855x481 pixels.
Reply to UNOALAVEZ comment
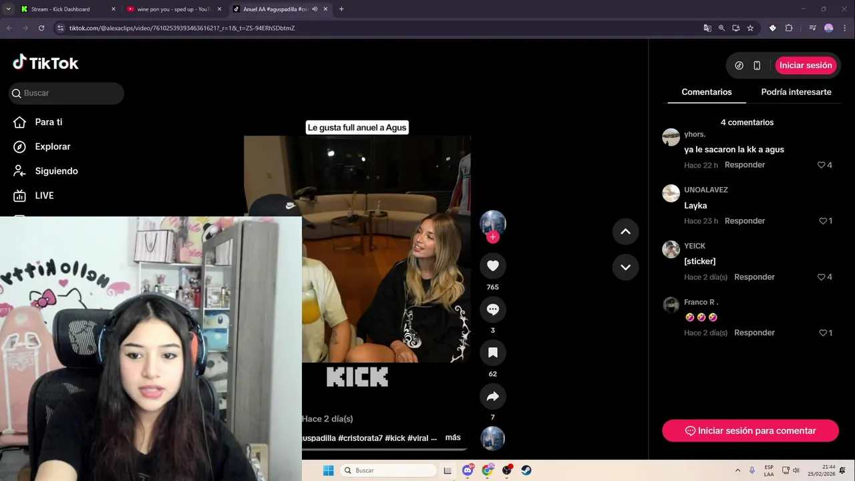(745, 221)
